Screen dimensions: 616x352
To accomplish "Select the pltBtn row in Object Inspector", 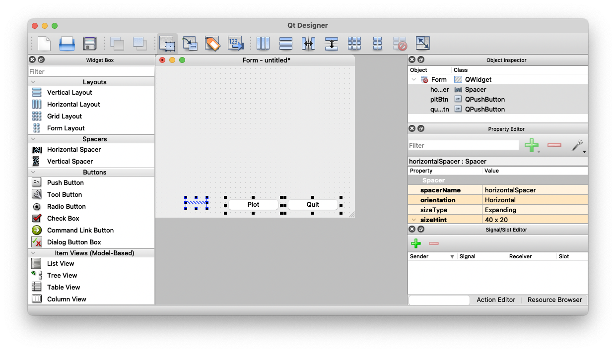I will pos(498,99).
